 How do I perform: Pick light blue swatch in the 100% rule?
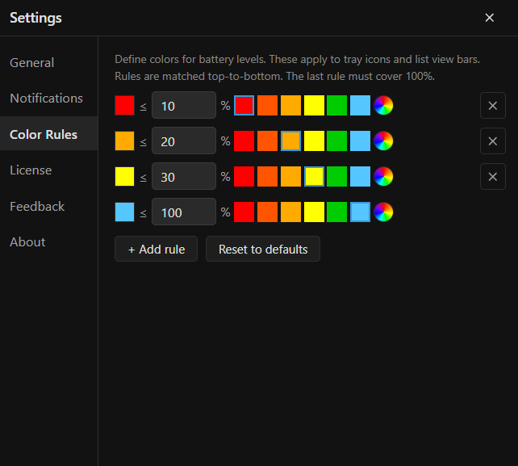point(360,212)
